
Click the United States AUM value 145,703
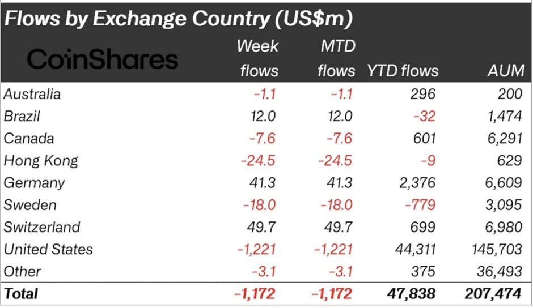coord(496,249)
